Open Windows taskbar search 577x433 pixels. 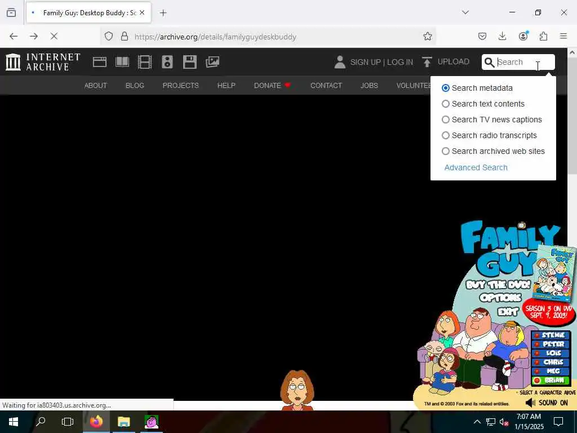pos(41,422)
